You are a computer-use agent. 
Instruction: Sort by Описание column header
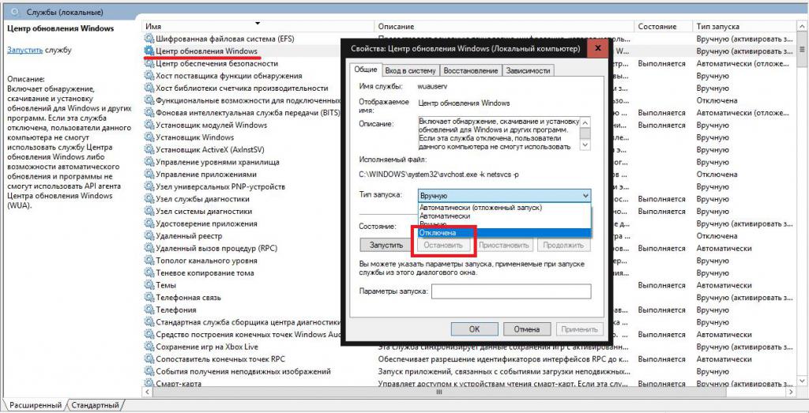(x=504, y=26)
